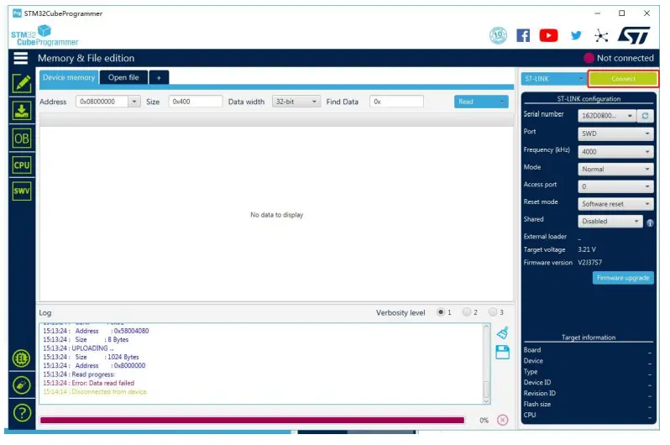Screen dimensions: 670x445
Task: Open ST community network icon
Action: 601,36
